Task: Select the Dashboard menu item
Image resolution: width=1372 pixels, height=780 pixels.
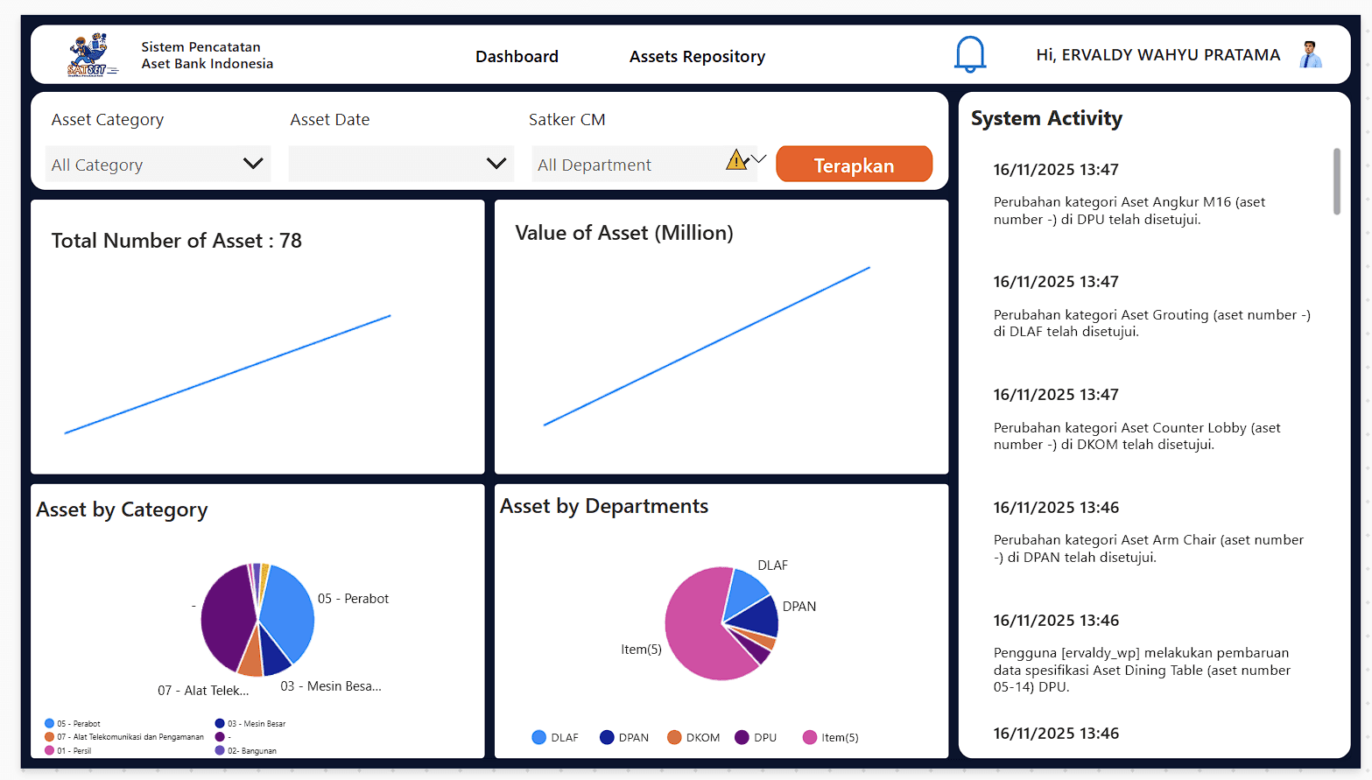Action: click(x=517, y=56)
